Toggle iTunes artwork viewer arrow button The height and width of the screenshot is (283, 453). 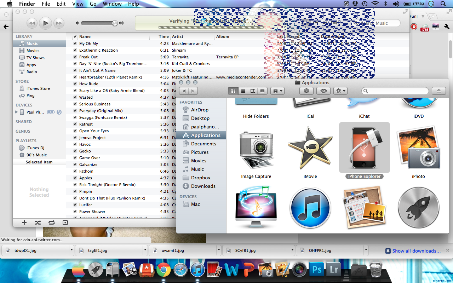click(65, 223)
